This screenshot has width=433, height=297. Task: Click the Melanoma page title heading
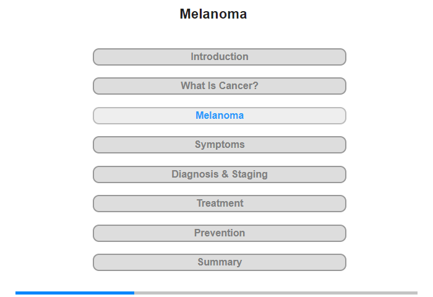pos(213,14)
